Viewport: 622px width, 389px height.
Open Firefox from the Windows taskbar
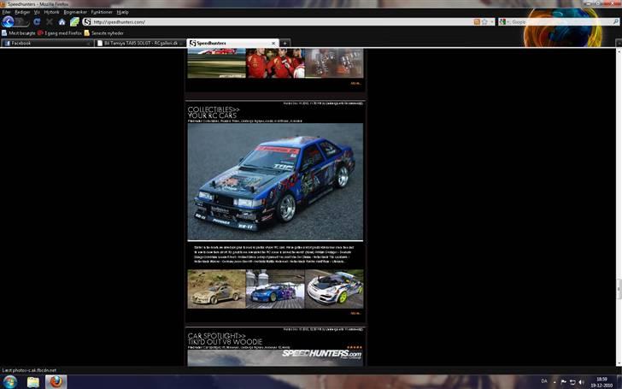click(x=56, y=381)
